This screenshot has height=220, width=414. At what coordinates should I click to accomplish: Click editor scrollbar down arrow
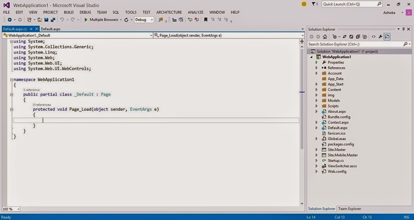coord(302,204)
